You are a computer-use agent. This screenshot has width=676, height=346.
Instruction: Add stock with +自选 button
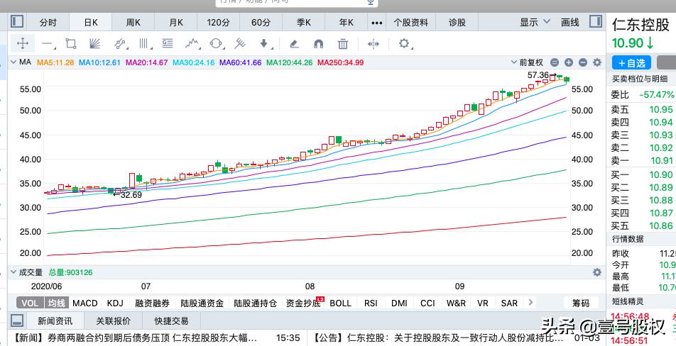(x=631, y=63)
